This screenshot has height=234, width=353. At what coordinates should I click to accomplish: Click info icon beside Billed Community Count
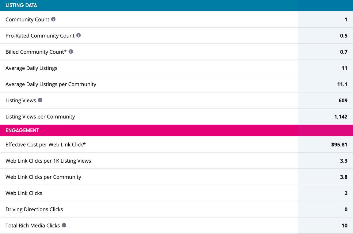[71, 52]
